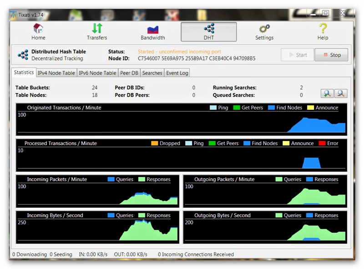Click the red Error legend swatch

[322, 143]
